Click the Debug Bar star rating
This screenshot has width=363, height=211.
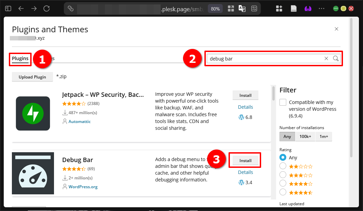tap(74, 169)
